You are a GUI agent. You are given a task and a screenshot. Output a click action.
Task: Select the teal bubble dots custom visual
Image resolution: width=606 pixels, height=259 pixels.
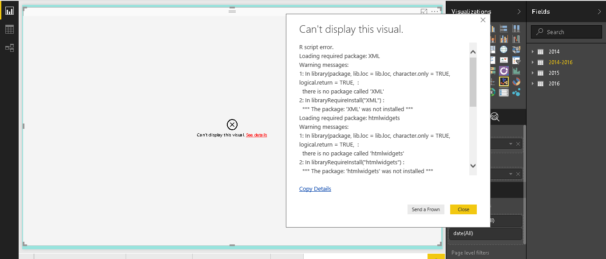(x=516, y=93)
